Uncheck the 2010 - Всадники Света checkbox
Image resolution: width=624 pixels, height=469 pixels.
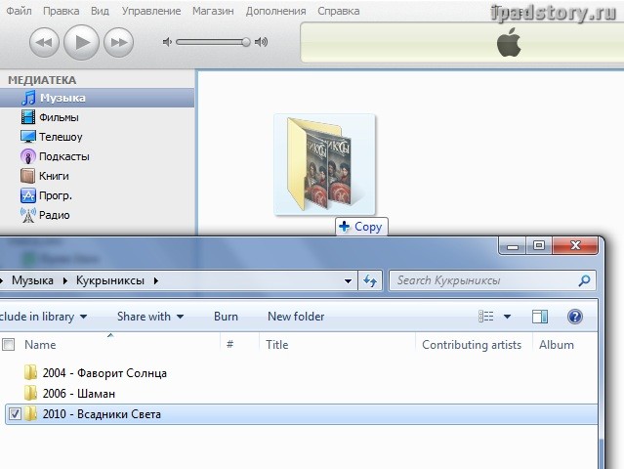click(15, 413)
